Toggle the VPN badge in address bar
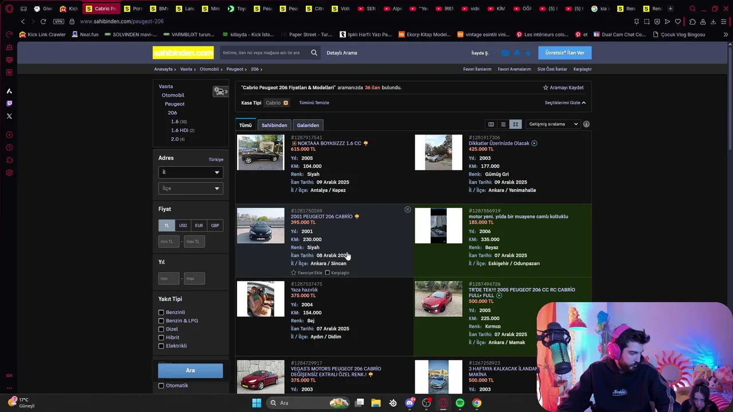This screenshot has width=733, height=412. coord(58,21)
